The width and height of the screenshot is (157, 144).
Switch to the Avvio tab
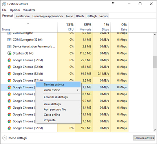pyautogui.click(x=69, y=16)
